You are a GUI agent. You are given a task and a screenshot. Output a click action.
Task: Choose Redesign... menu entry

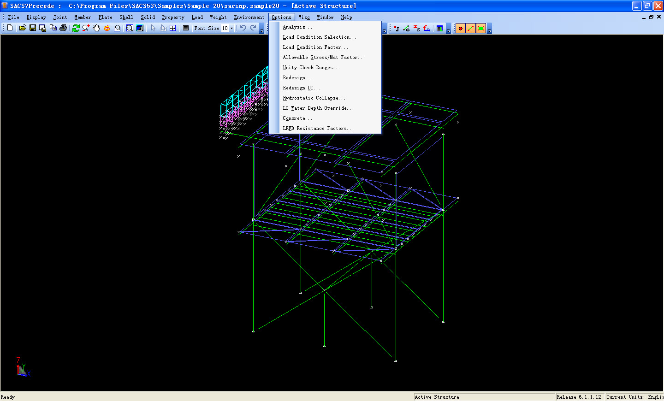point(326,78)
